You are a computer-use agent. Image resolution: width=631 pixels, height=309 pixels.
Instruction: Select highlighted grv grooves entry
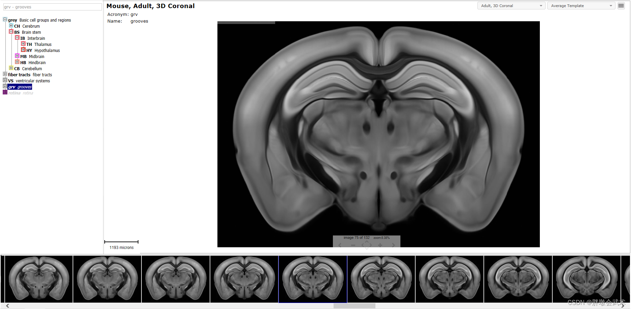click(x=20, y=87)
